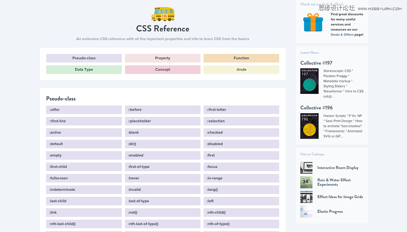Open the Collective #196 cover thumbnail
Viewport: 407px width, 232px height.
309,126
